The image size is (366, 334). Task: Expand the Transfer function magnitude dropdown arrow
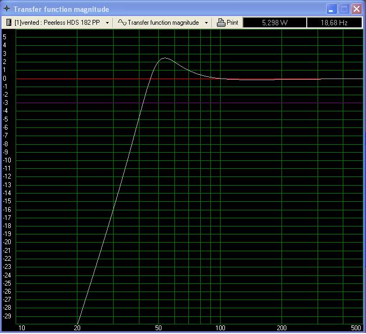click(206, 23)
